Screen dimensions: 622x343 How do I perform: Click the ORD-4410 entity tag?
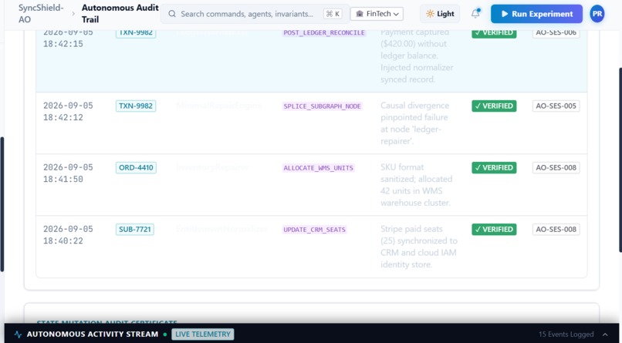(x=136, y=167)
